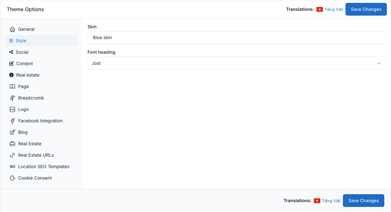
Task: Open the Tiếng Việt translation link at bottom
Action: tap(331, 201)
